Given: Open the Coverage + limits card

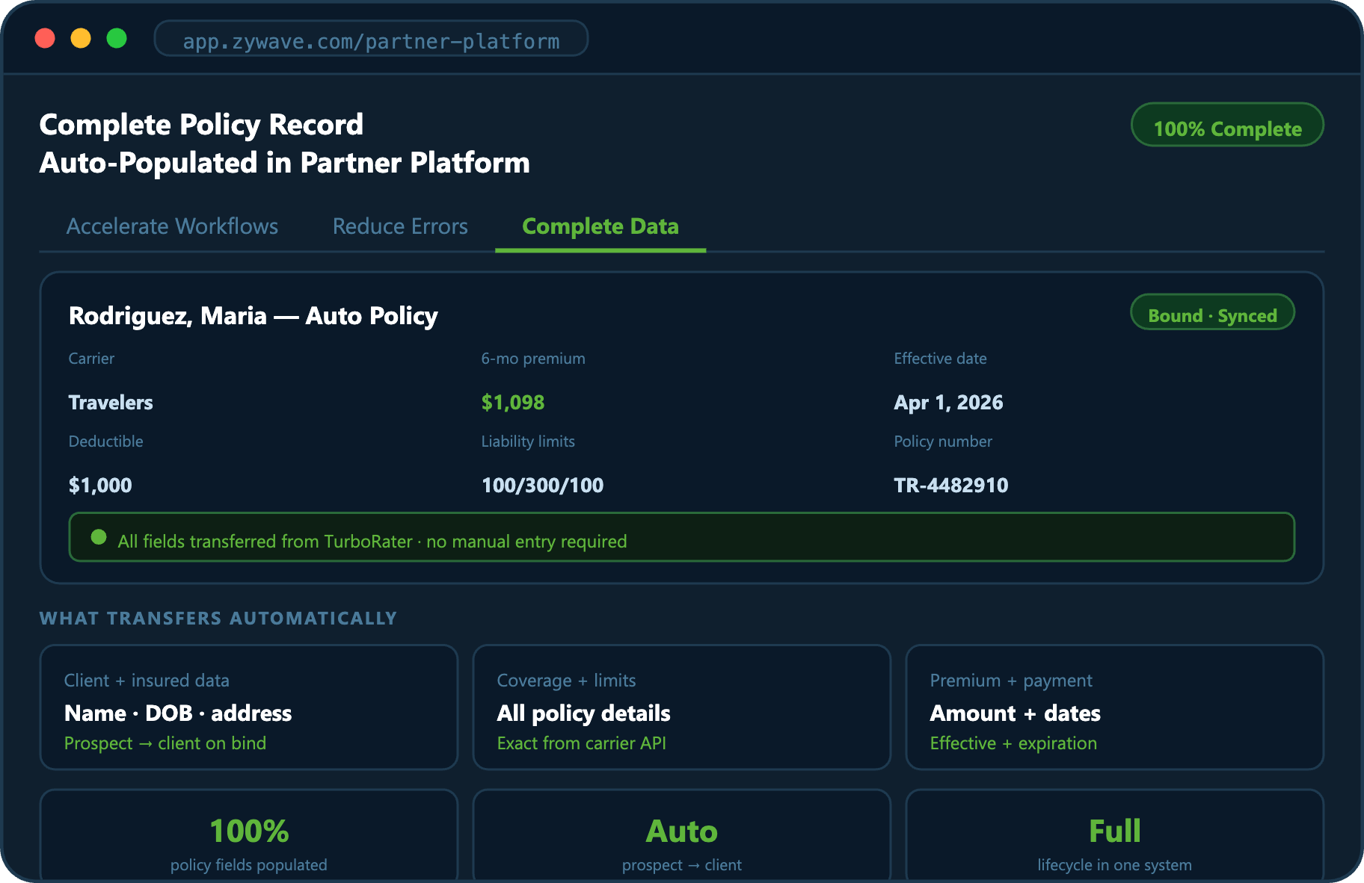Looking at the screenshot, I should [x=681, y=707].
